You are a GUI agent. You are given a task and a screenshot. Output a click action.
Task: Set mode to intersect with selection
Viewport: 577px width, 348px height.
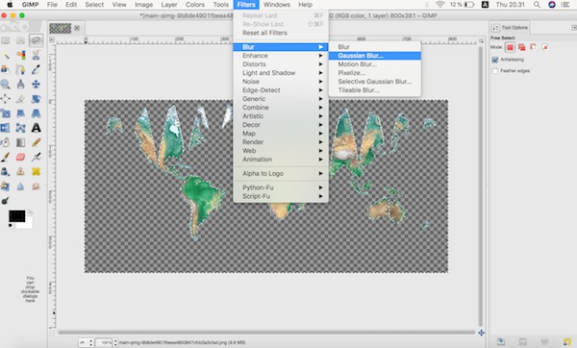(545, 47)
